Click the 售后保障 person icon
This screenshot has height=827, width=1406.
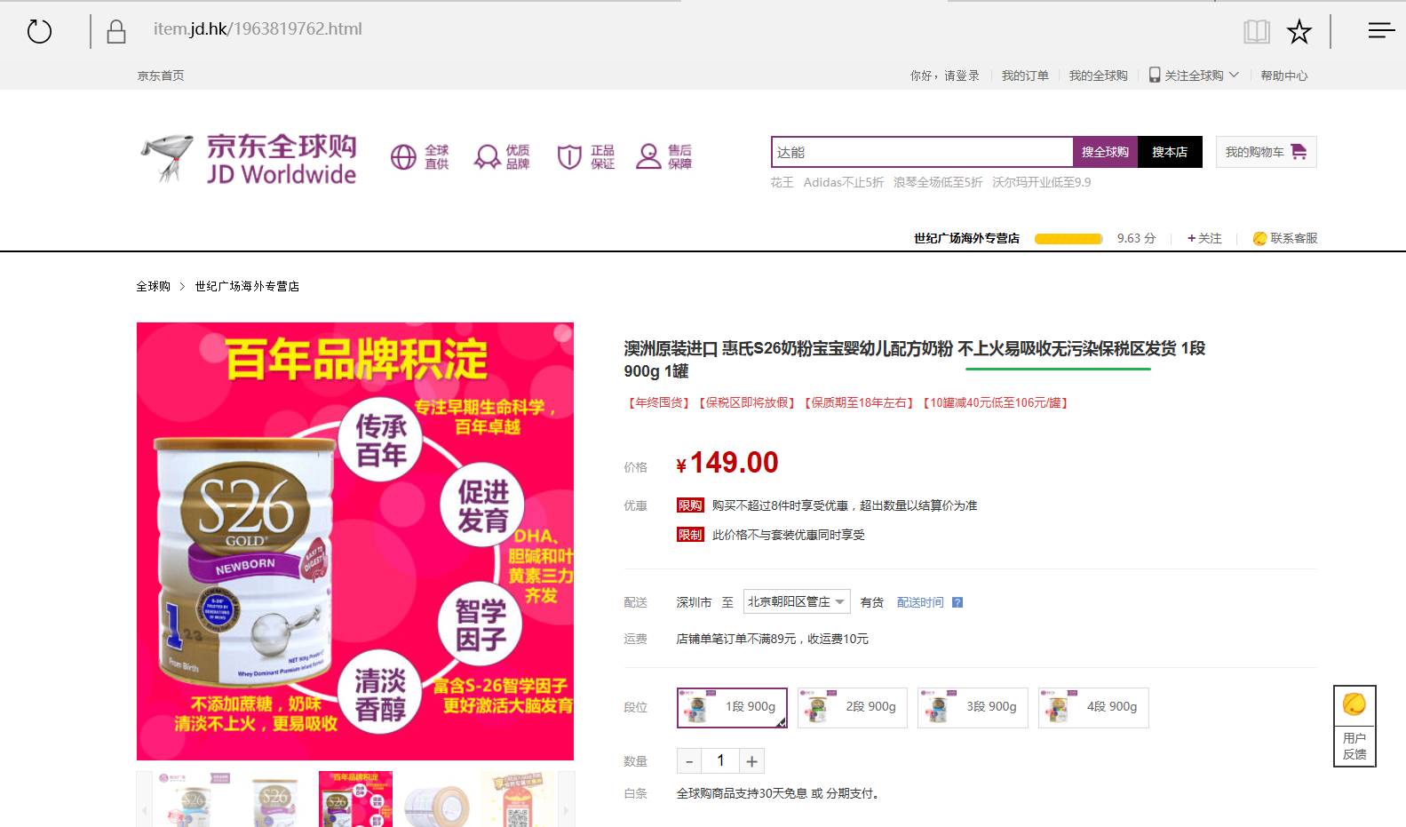[649, 157]
